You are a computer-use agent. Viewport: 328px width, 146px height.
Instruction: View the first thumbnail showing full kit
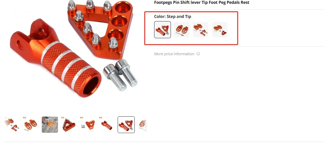pos(12,125)
